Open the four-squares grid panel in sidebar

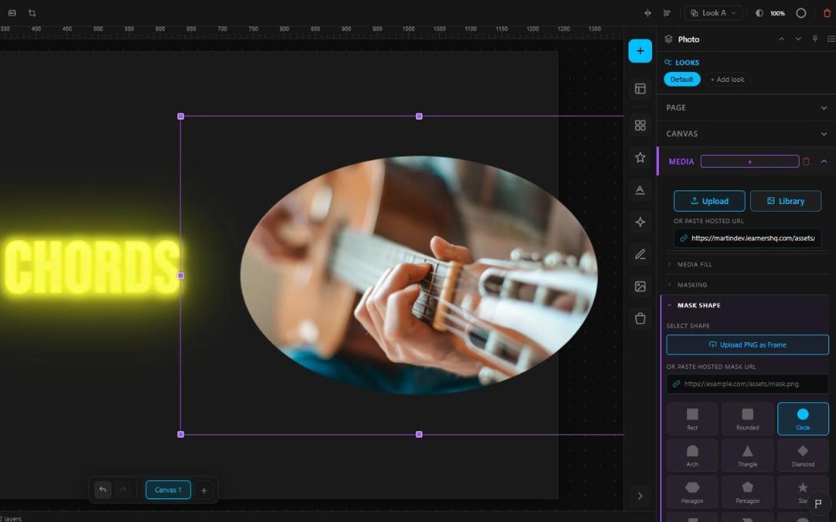641,125
